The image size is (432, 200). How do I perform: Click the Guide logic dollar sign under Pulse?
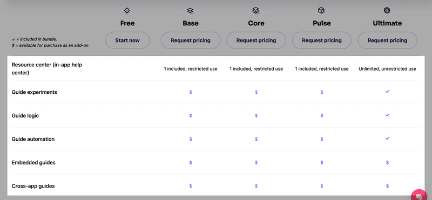tap(322, 115)
